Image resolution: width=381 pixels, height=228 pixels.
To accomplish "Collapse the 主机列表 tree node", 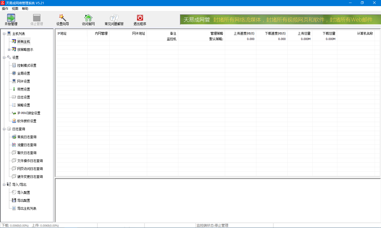I will pos(4,34).
